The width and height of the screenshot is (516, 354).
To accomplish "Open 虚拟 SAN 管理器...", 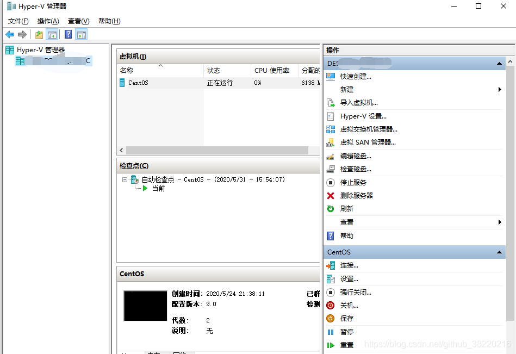I will [368, 142].
